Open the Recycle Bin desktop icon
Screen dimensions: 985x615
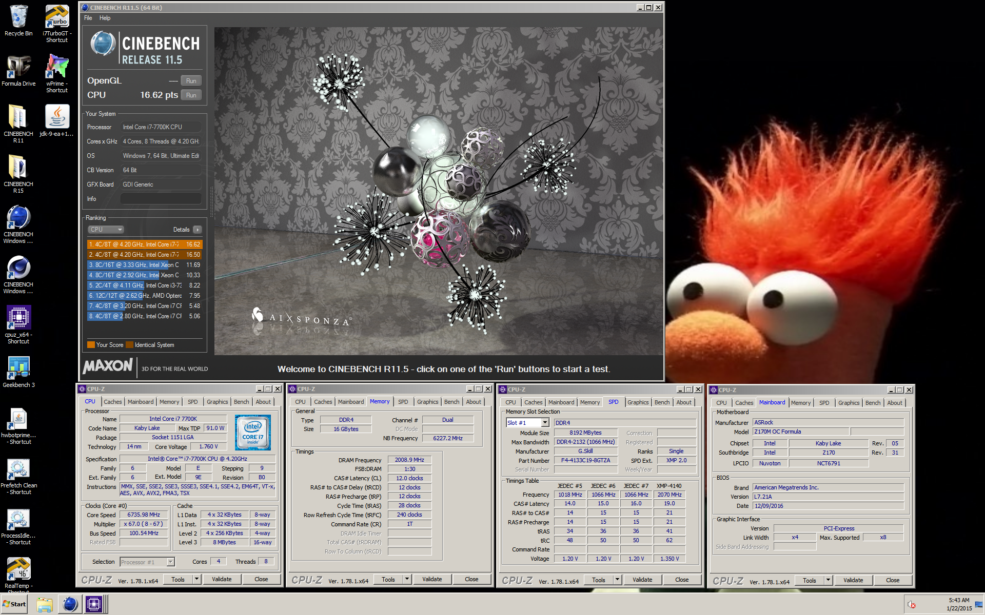point(18,20)
